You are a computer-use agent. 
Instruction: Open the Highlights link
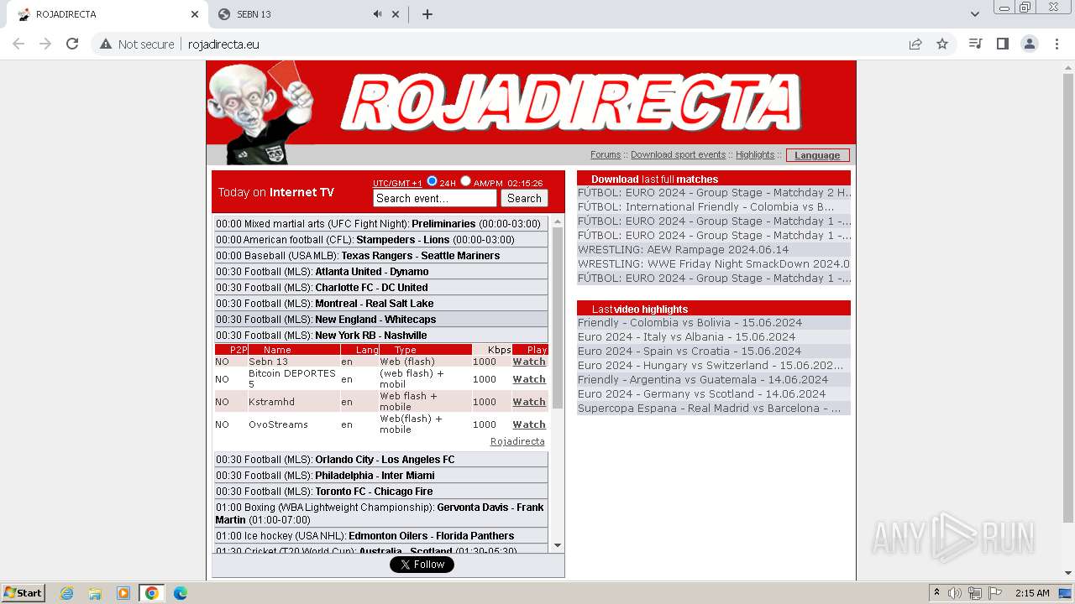coord(755,154)
